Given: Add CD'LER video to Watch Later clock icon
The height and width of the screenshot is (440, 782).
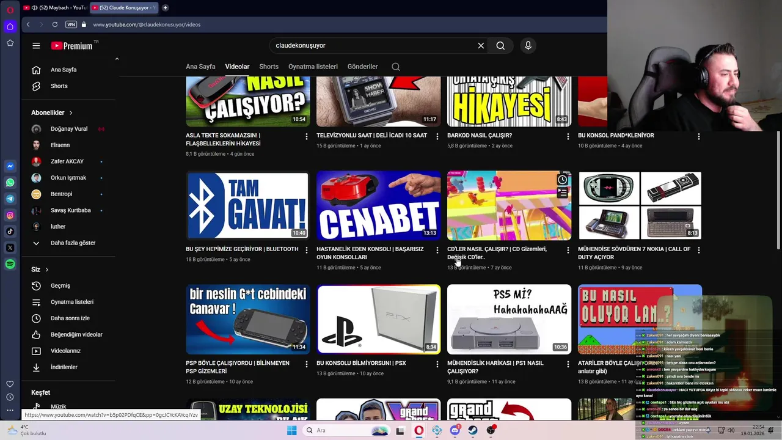Looking at the screenshot, I should (x=562, y=180).
